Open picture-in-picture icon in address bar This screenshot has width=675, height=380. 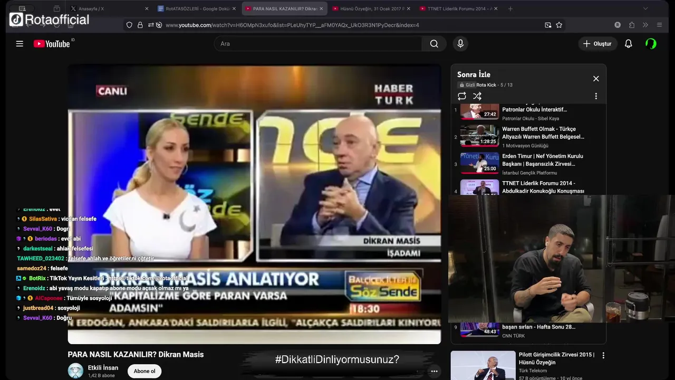[548, 25]
